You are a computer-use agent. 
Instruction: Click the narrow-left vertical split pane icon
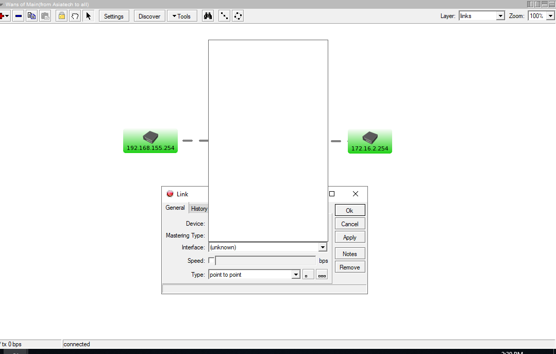(x=530, y=4)
